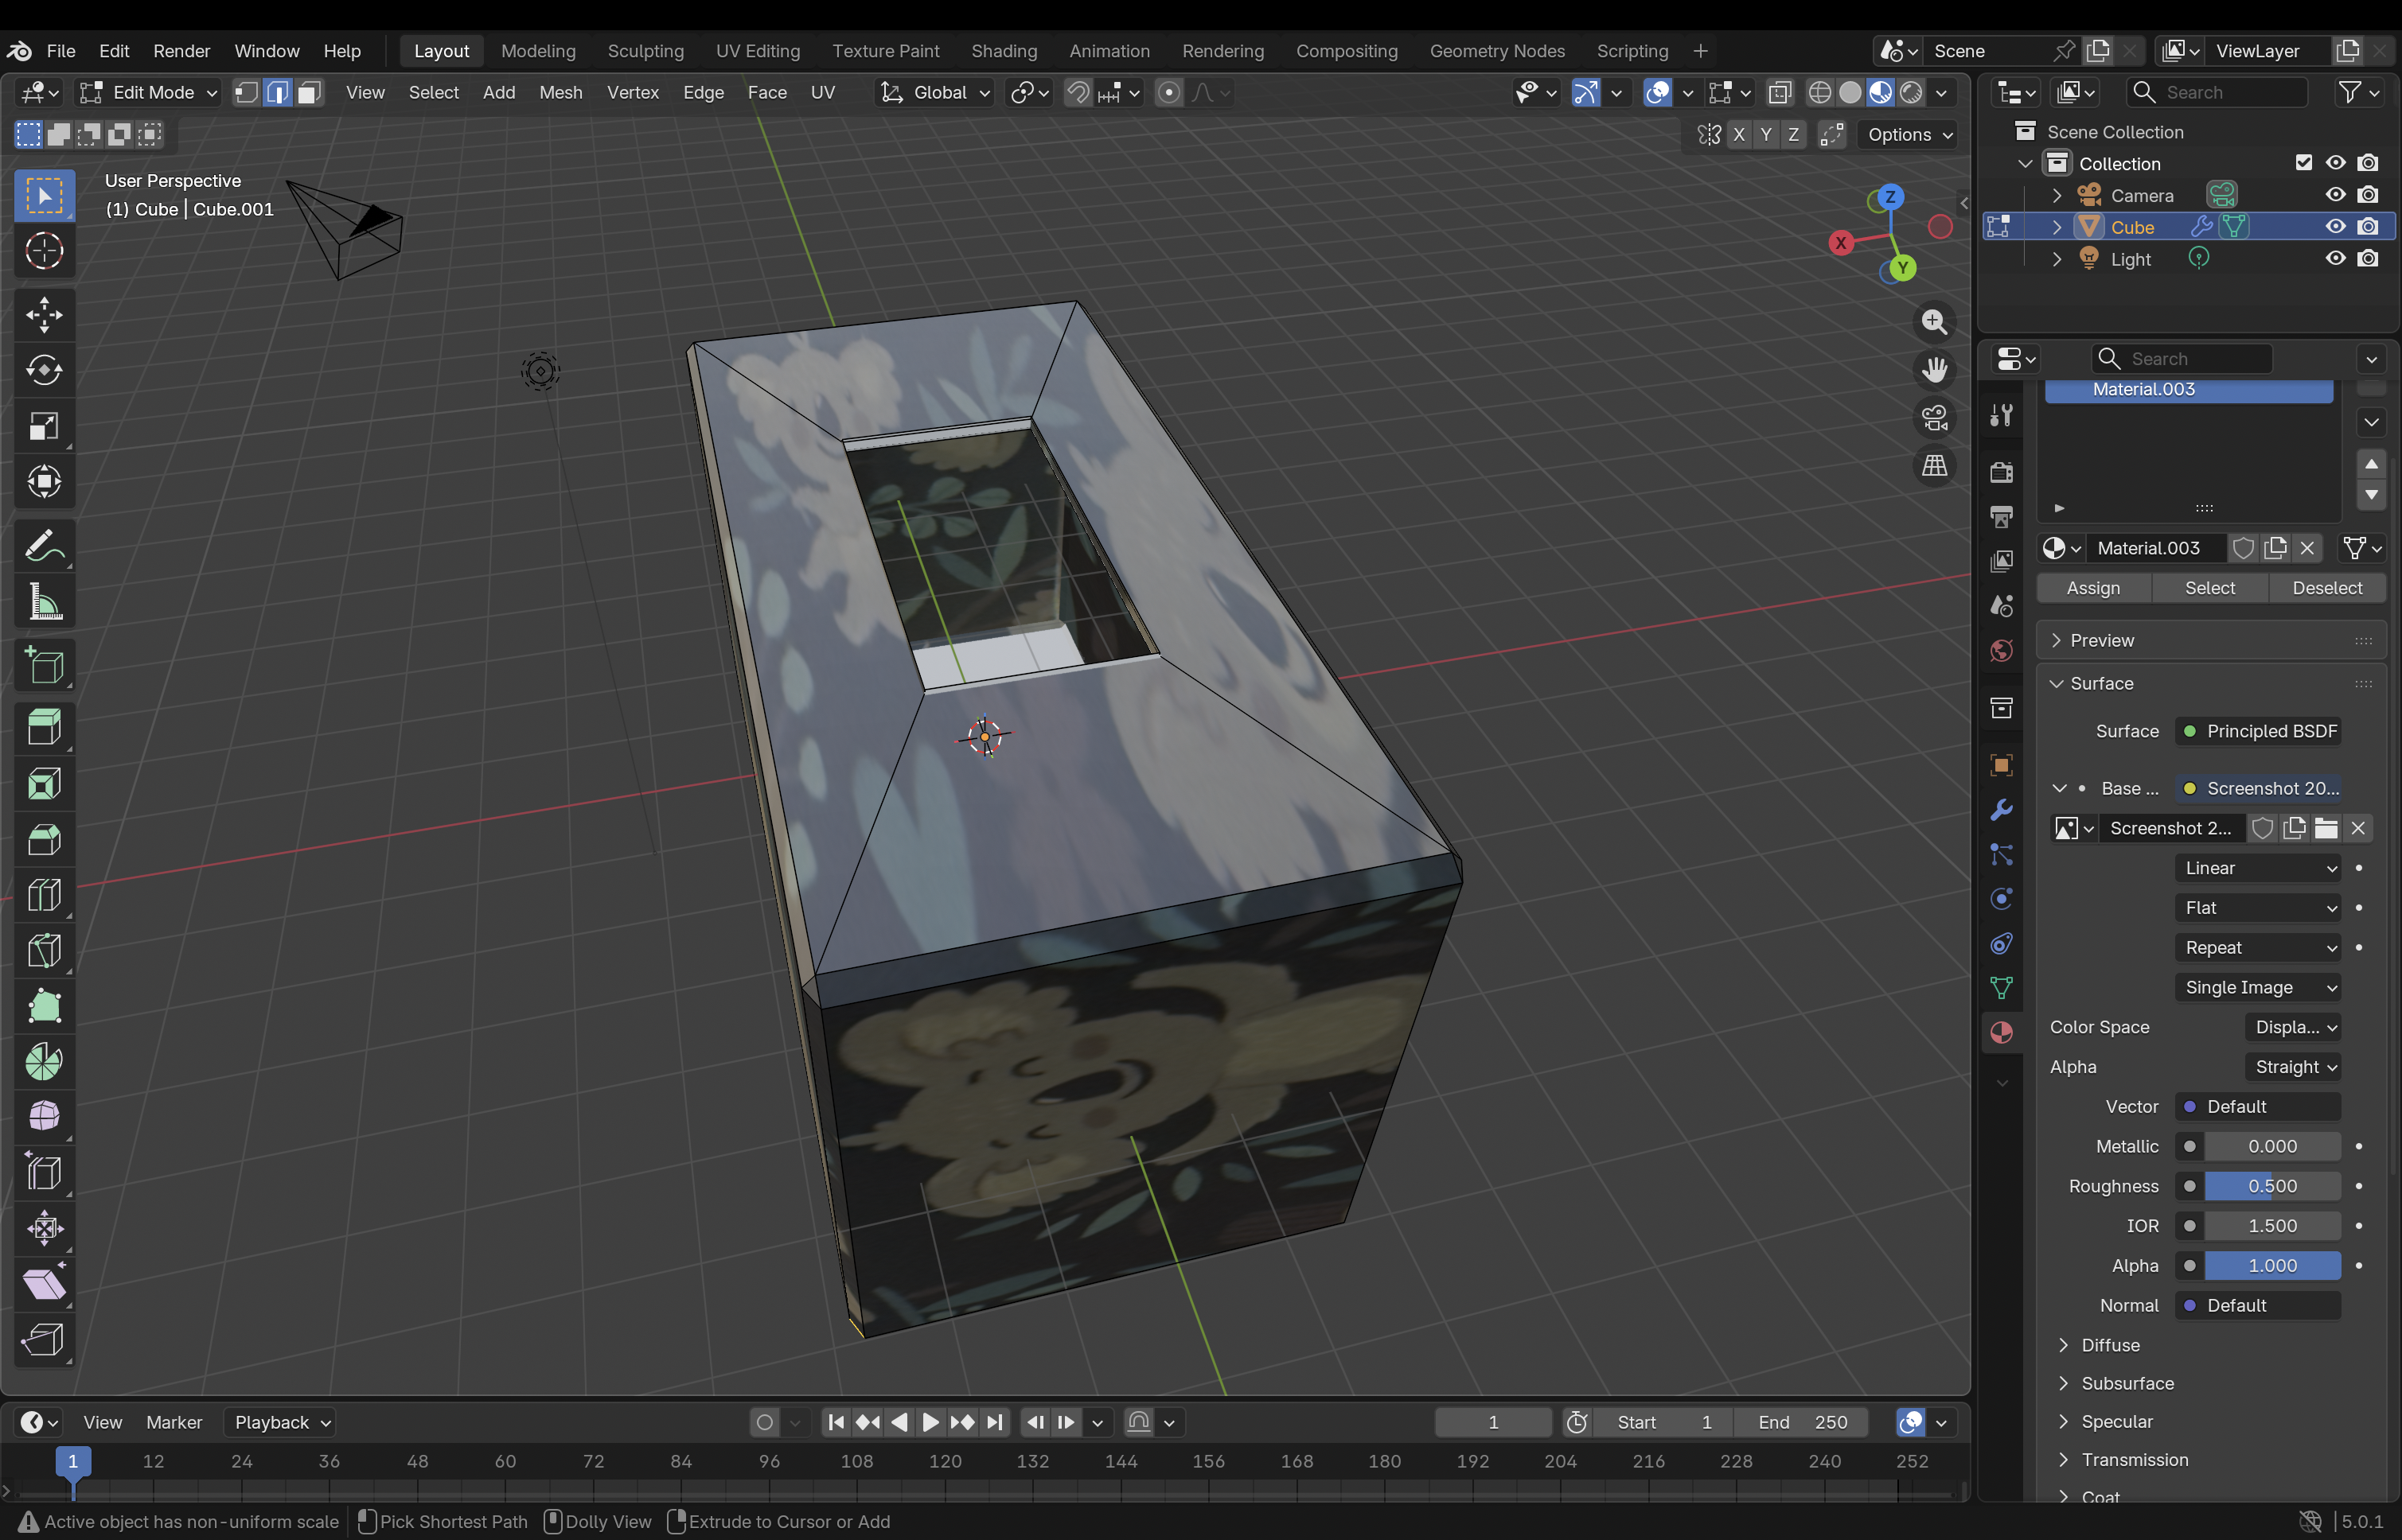Viewport: 2402px width, 1540px height.
Task: Hide the Cube in viewport
Action: pos(2335,227)
